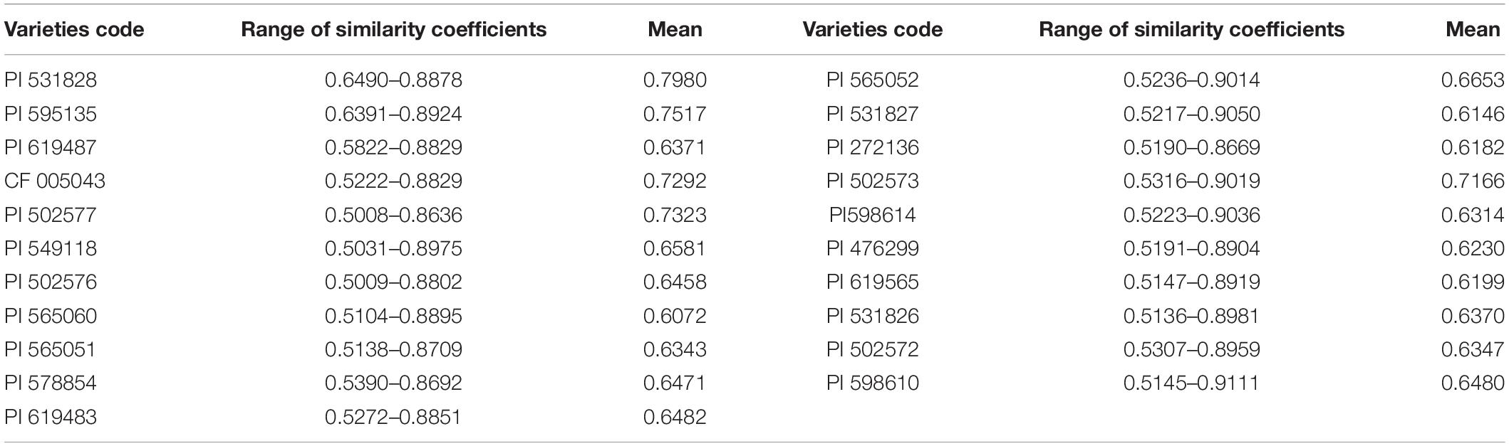Viewport: 1509px width, 446px height.
Task: Select variety code PI 549118
Action: click(51, 248)
